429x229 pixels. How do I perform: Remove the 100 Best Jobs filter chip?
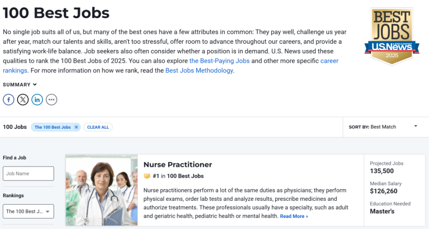[x=76, y=127]
